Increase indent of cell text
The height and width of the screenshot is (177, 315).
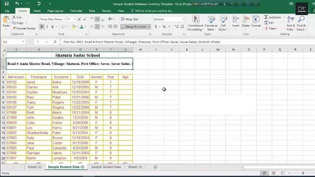click(115, 27)
